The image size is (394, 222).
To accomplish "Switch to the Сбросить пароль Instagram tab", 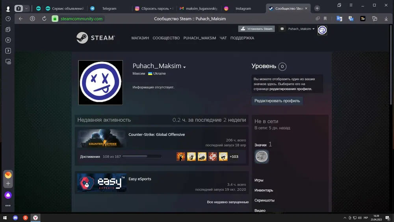I will tap(154, 9).
